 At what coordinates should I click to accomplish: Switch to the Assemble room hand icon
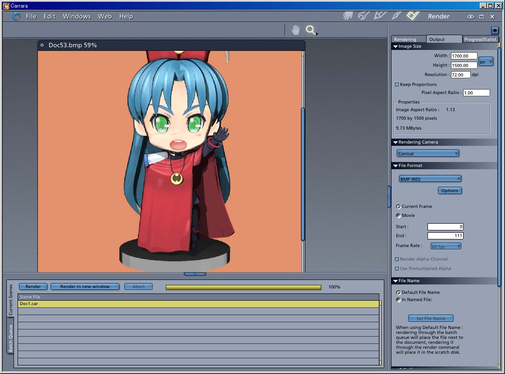[x=347, y=16]
